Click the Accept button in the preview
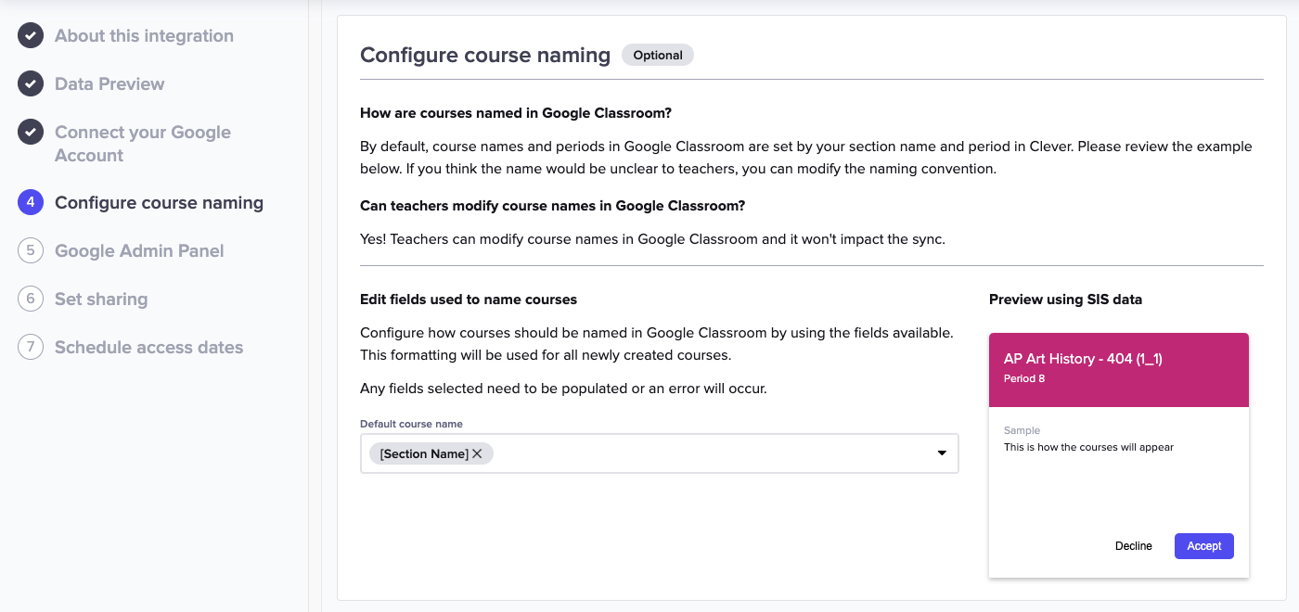This screenshot has width=1299, height=612. pos(1203,546)
